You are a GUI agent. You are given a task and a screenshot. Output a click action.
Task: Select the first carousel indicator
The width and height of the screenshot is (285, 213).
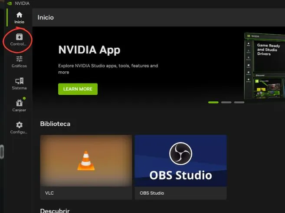click(x=213, y=103)
